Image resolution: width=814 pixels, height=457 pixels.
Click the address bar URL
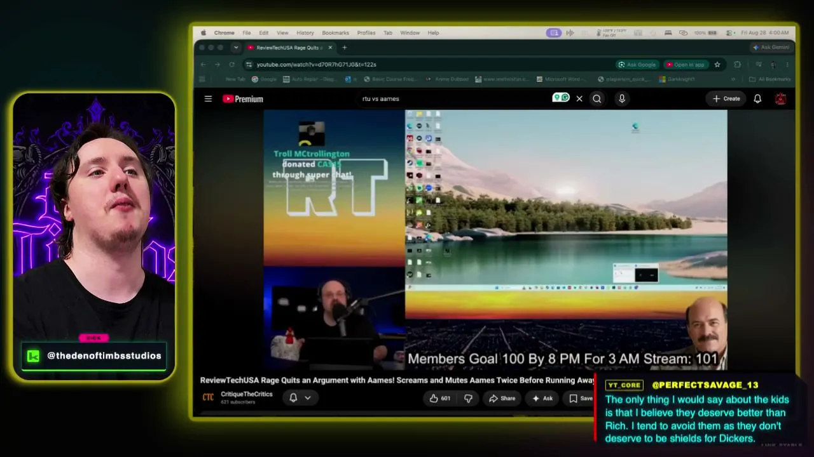pos(317,64)
